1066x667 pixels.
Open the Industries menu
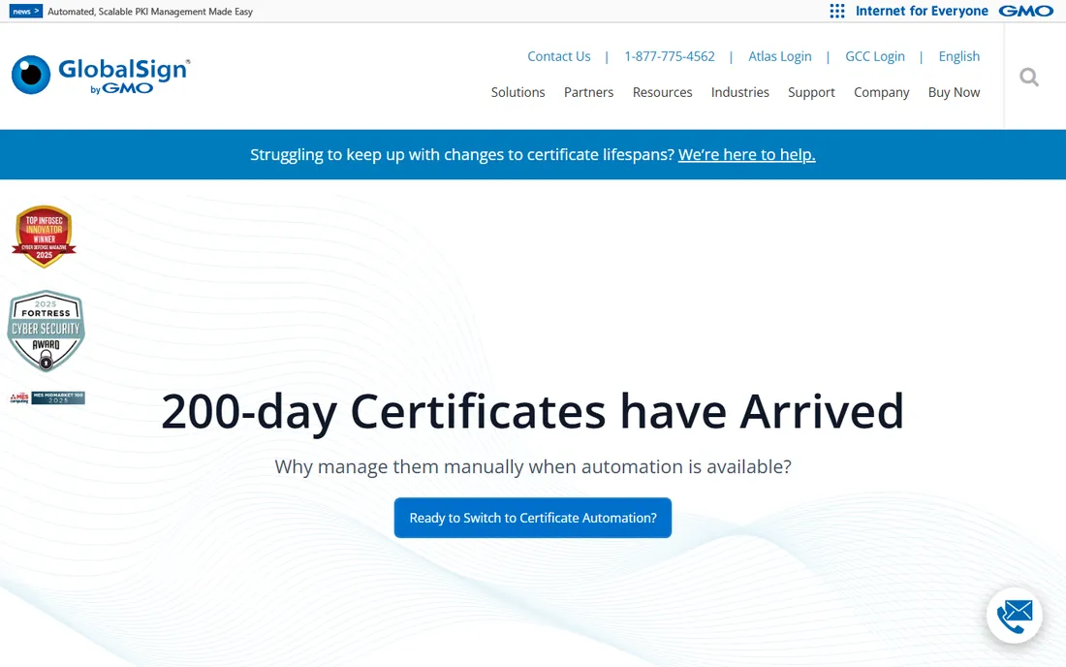pos(739,92)
